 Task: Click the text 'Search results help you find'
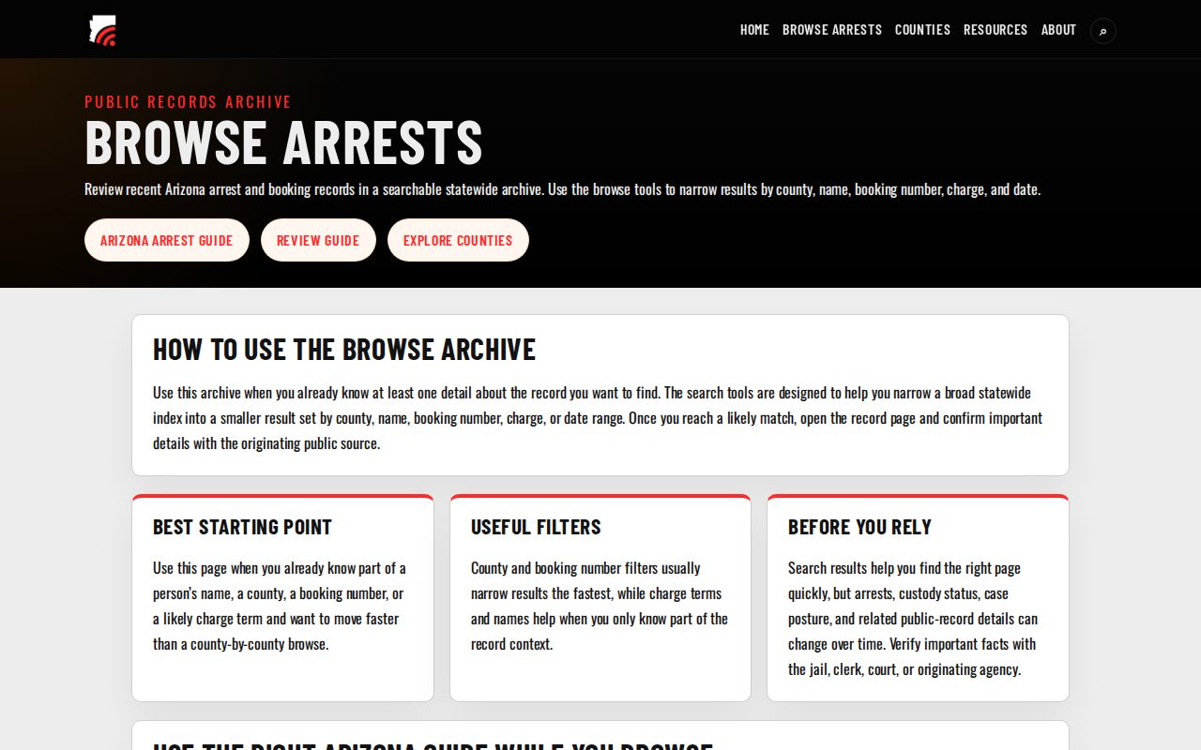pyautogui.click(x=914, y=619)
